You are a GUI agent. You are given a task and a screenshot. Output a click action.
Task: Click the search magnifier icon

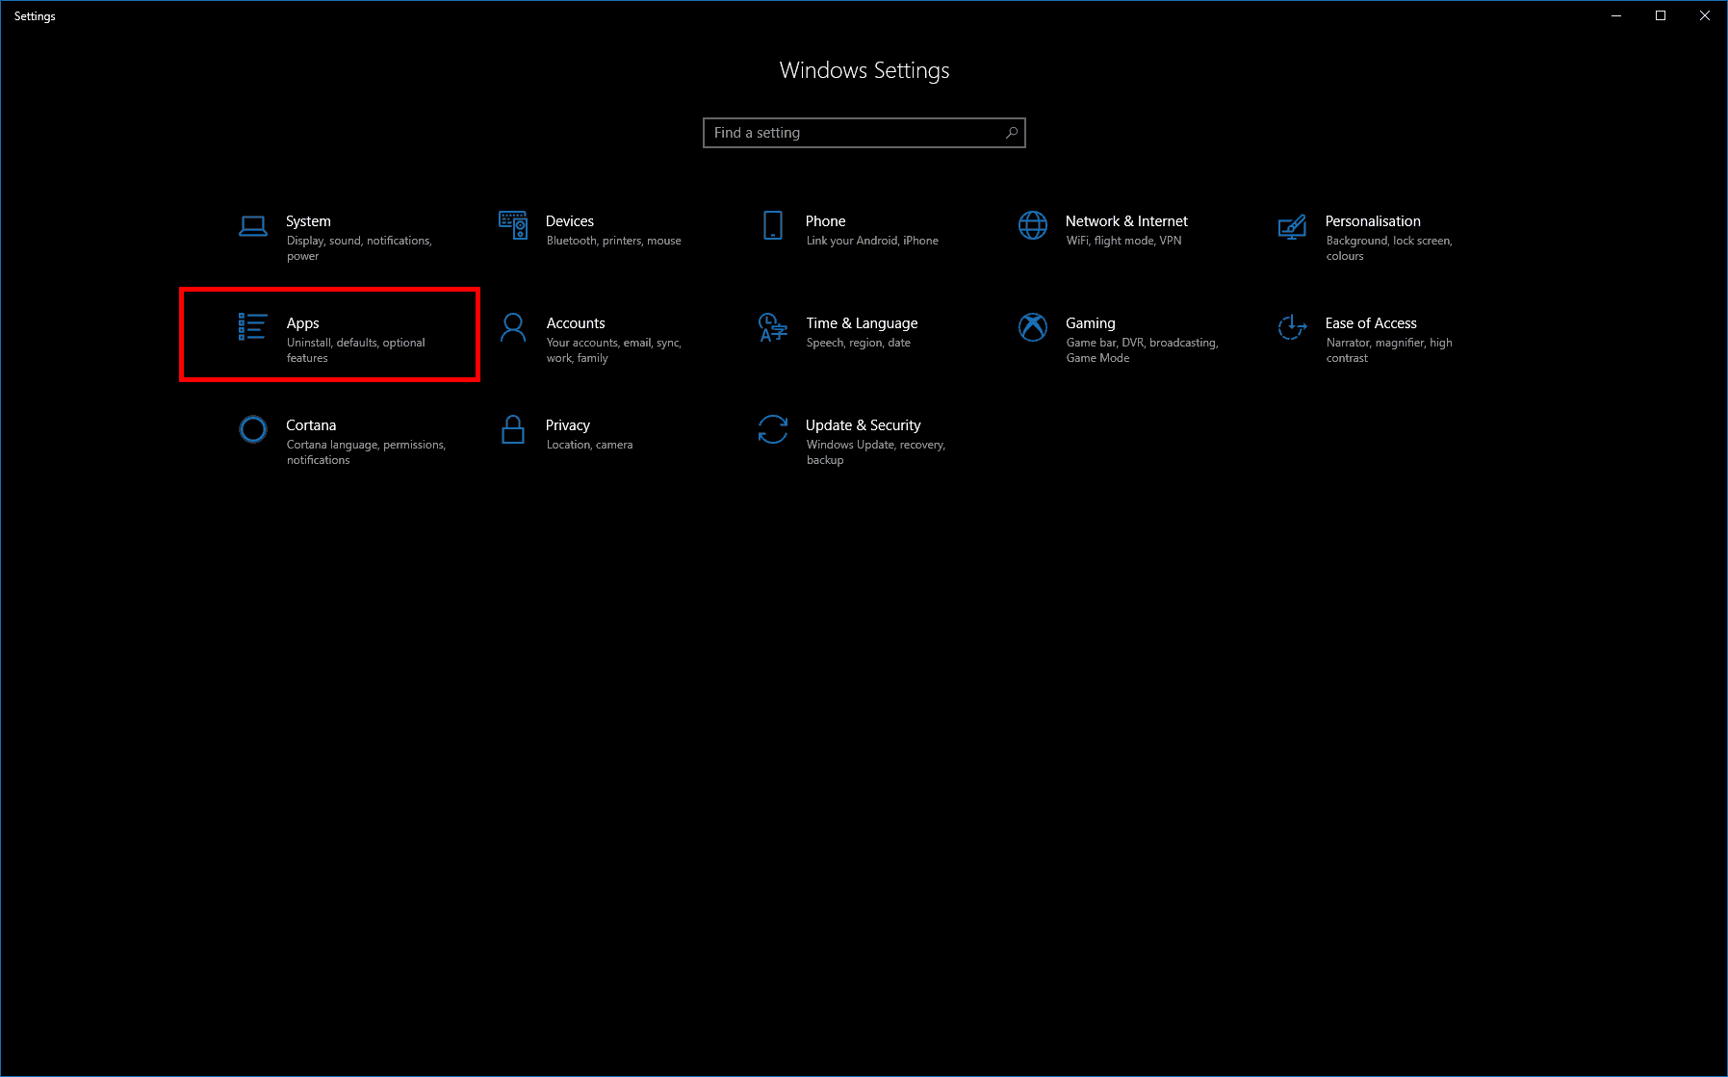coord(1012,133)
